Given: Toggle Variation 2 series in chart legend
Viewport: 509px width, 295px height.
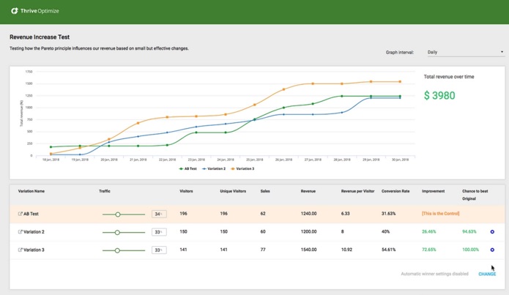Looking at the screenshot, I should [x=214, y=169].
